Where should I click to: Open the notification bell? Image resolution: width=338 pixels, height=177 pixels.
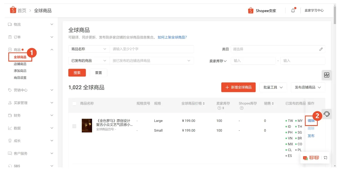tap(294, 10)
